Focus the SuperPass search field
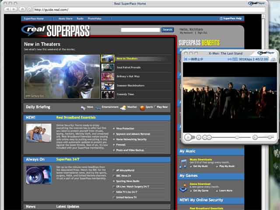This screenshot has height=210, width=280. click(140, 30)
